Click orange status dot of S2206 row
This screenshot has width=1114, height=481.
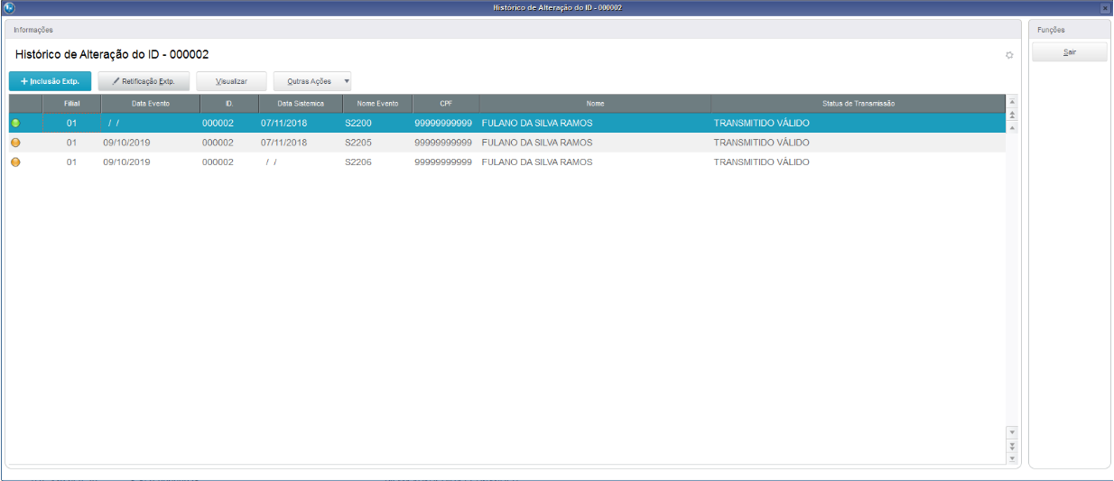(x=15, y=162)
